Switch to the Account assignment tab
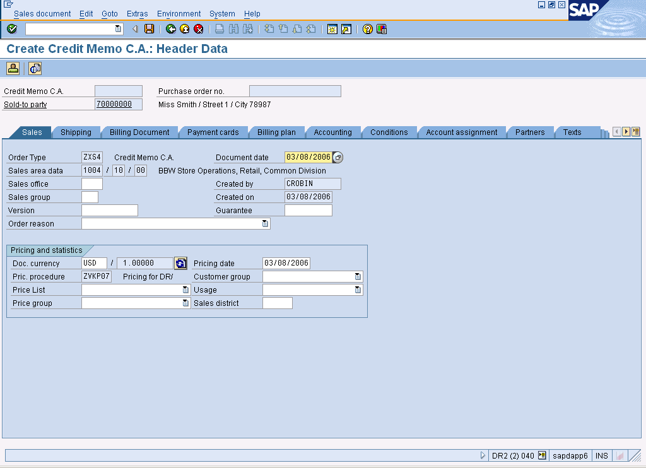Viewport: 646px width, 468px height. pyautogui.click(x=461, y=132)
